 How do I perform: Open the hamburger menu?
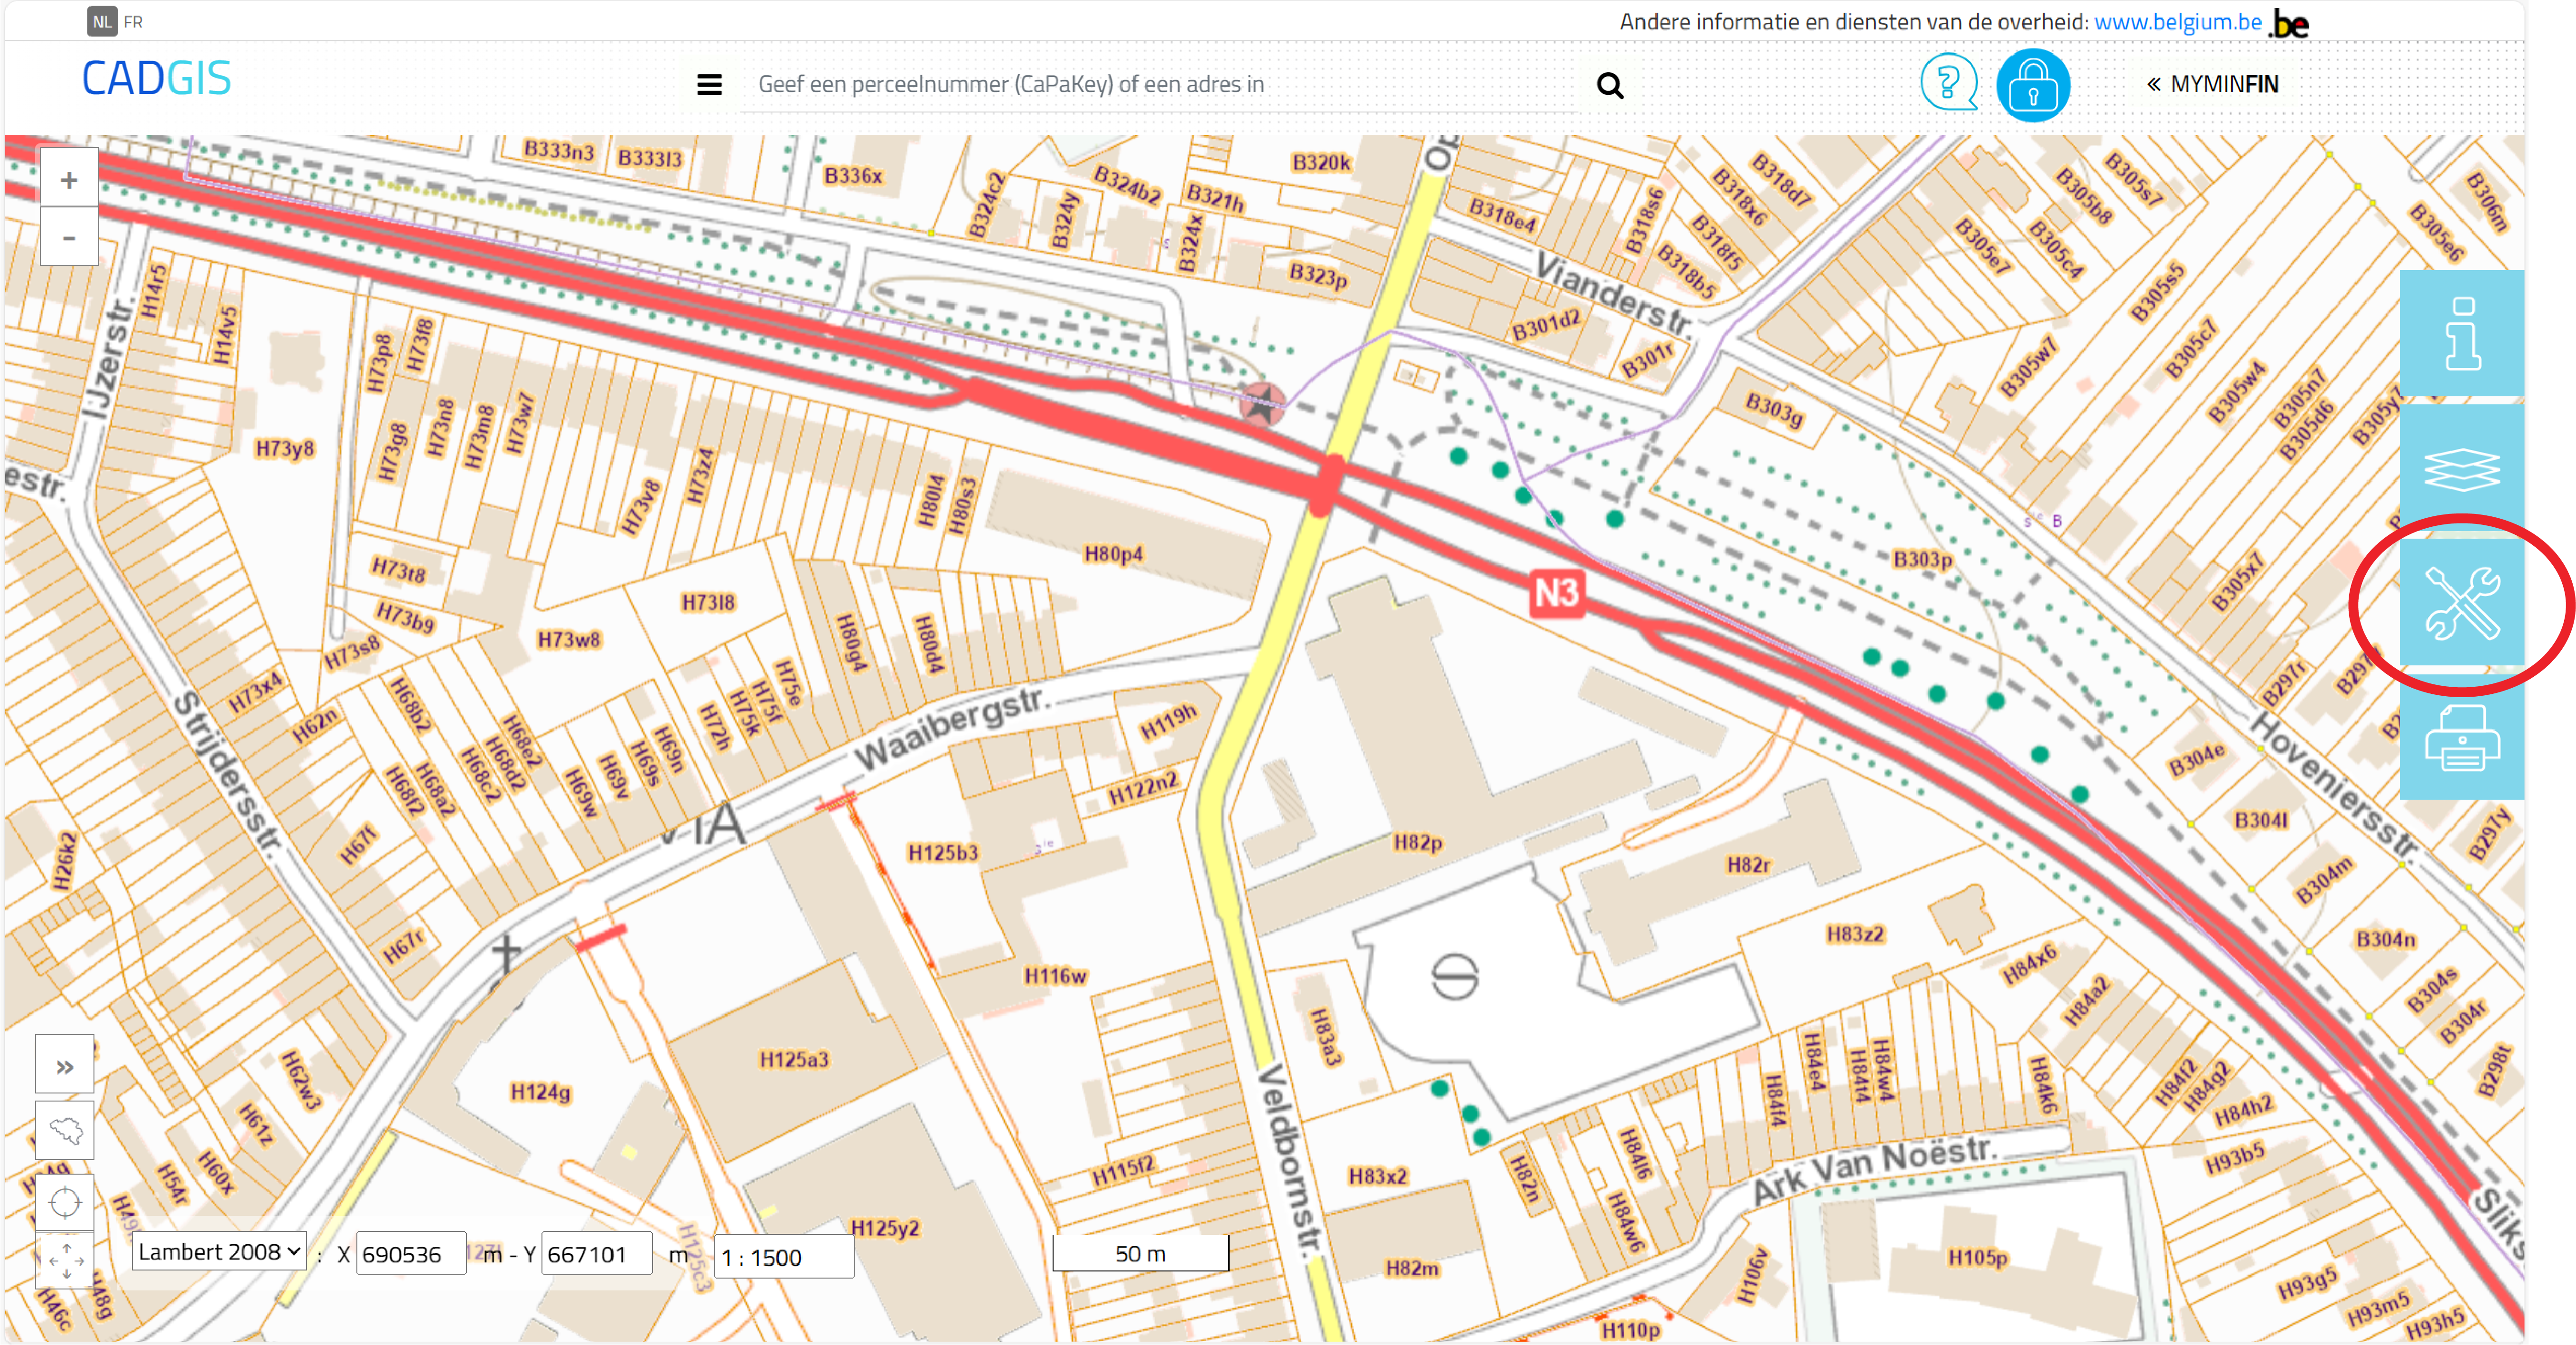coord(709,85)
